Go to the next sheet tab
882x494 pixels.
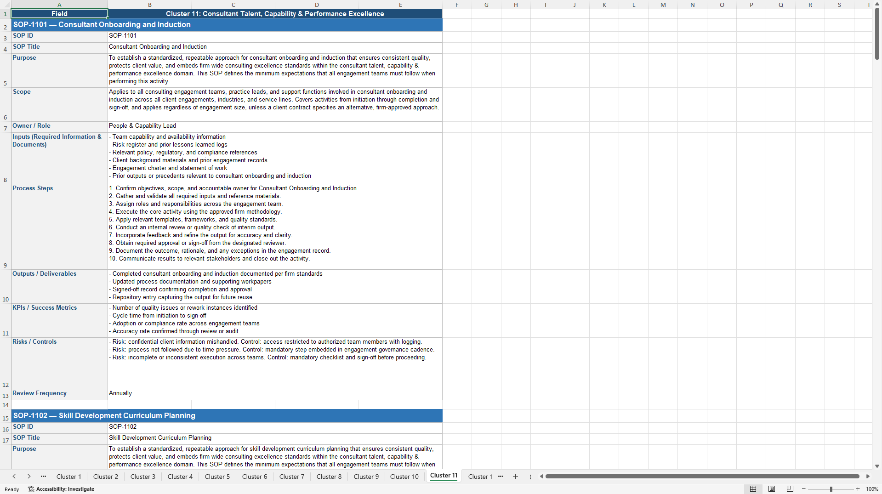29,477
